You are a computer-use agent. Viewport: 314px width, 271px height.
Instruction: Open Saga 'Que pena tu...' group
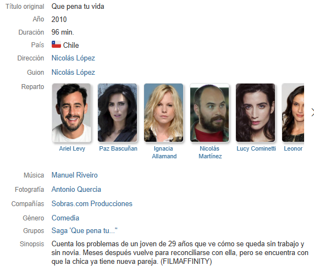coord(84,230)
